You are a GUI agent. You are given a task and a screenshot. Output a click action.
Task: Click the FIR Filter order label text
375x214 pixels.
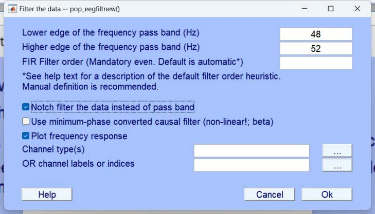pos(132,62)
